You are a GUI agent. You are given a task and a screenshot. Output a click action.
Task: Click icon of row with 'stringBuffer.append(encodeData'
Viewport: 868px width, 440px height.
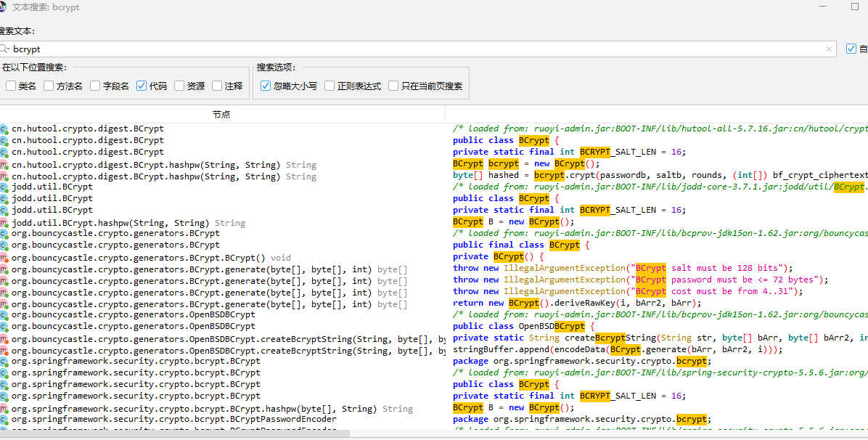tap(4, 351)
